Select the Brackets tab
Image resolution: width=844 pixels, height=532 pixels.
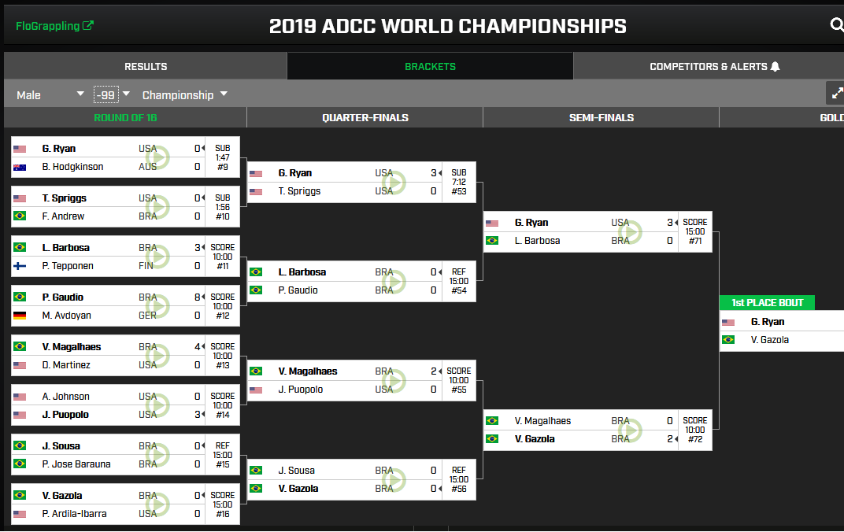tap(430, 66)
